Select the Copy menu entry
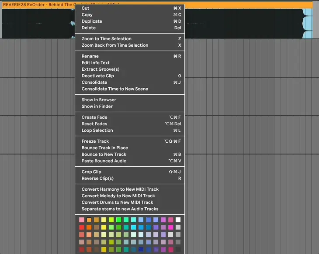This screenshot has height=254, width=319. [x=130, y=15]
